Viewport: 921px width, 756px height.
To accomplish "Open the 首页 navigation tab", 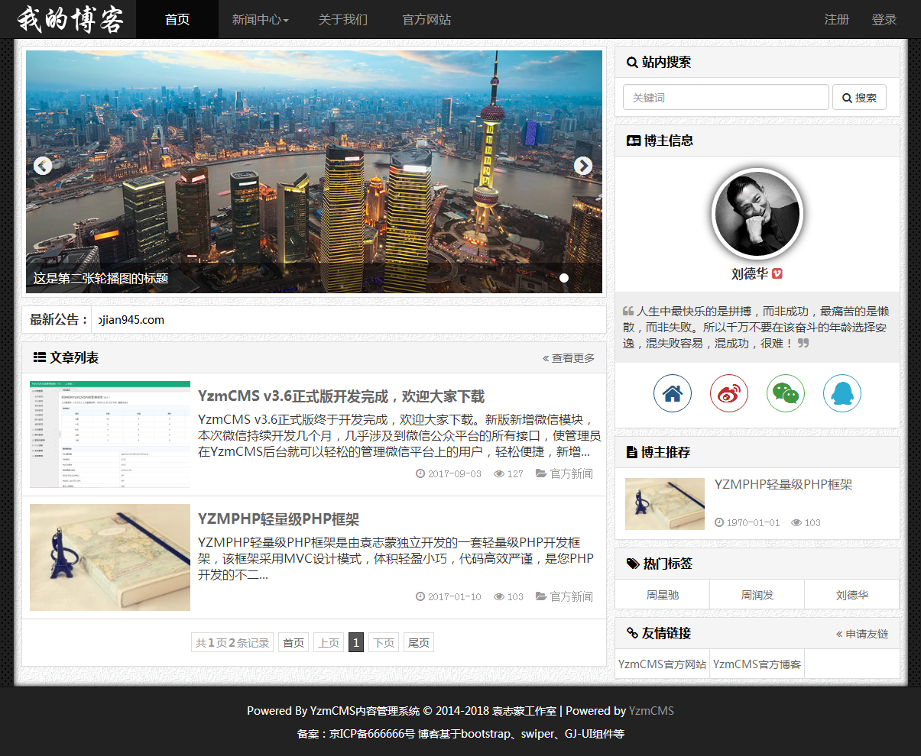I will pyautogui.click(x=177, y=20).
